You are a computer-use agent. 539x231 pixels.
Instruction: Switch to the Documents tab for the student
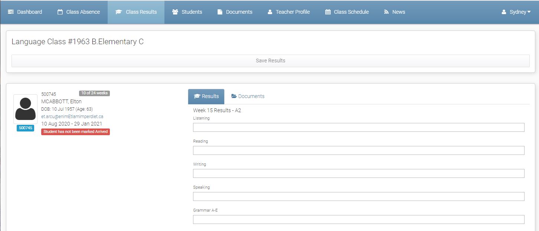(x=248, y=96)
